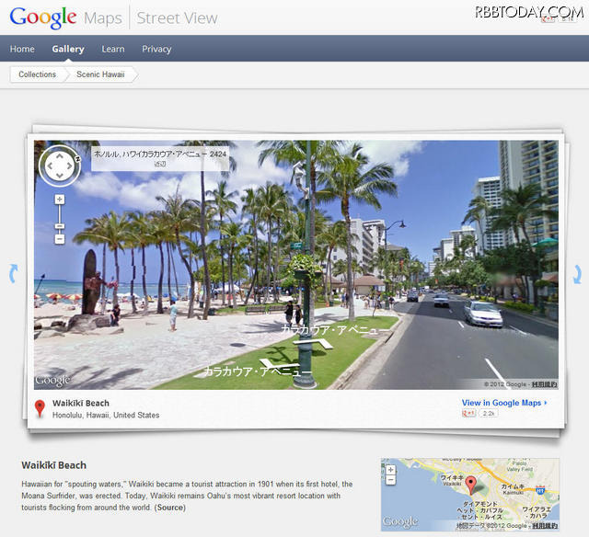Rotate Street View right with compass arrow
The width and height of the screenshot is (589, 537).
70,166
